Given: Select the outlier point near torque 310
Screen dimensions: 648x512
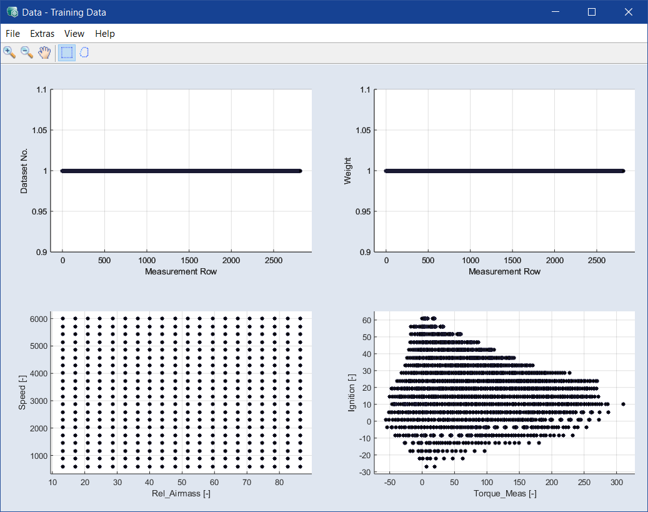Looking at the screenshot, I should 623,404.
